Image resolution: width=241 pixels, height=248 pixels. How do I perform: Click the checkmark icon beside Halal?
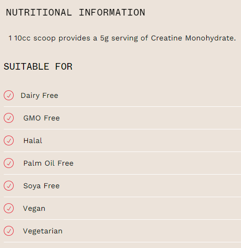coord(8,140)
